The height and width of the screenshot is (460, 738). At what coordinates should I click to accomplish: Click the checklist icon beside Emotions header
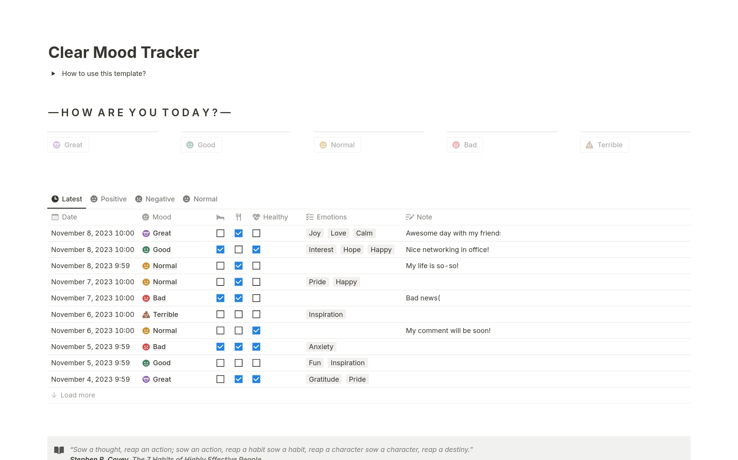tap(309, 217)
